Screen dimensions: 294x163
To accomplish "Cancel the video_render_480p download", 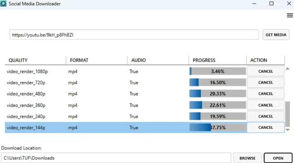I will pos(266,93).
